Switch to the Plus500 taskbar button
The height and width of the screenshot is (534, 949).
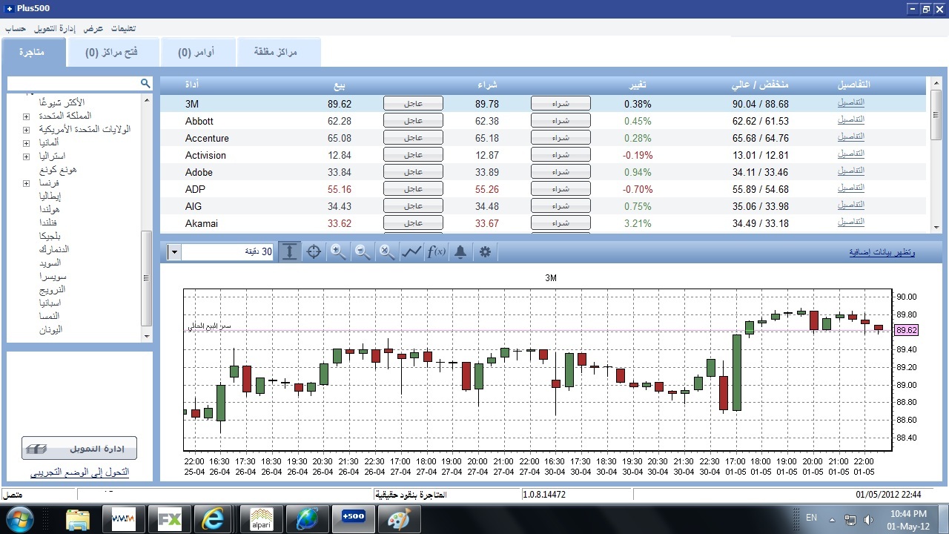(353, 519)
